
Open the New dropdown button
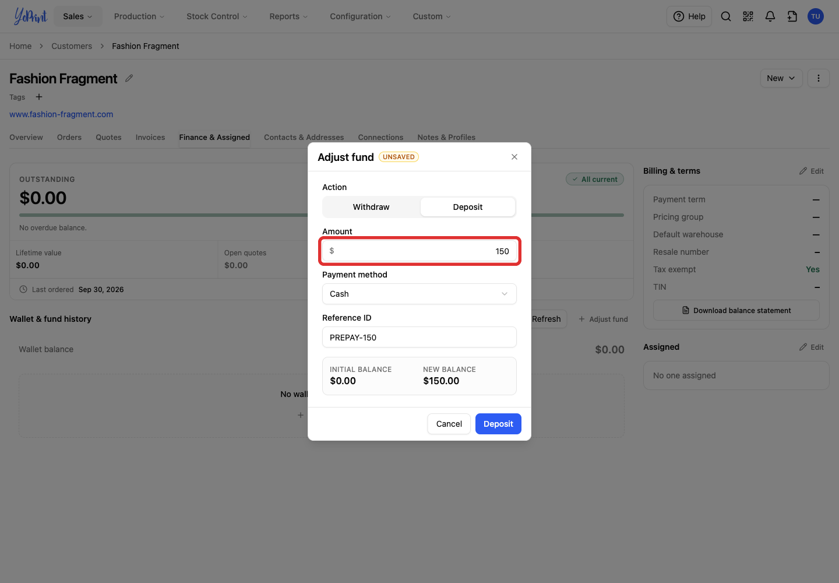point(781,78)
